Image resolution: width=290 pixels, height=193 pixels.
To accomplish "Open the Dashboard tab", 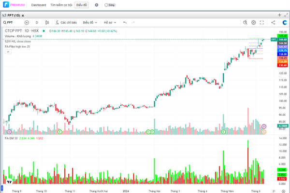I will (x=39, y=5).
